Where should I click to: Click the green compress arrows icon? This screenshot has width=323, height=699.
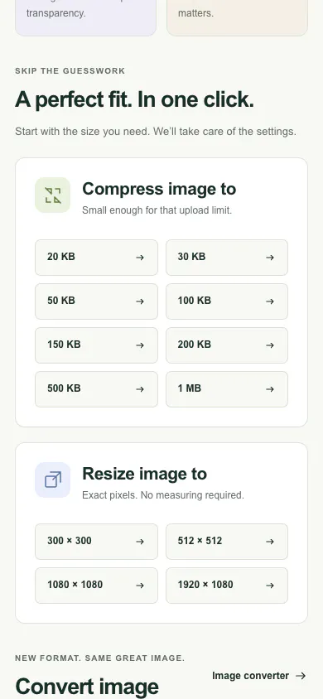52,195
